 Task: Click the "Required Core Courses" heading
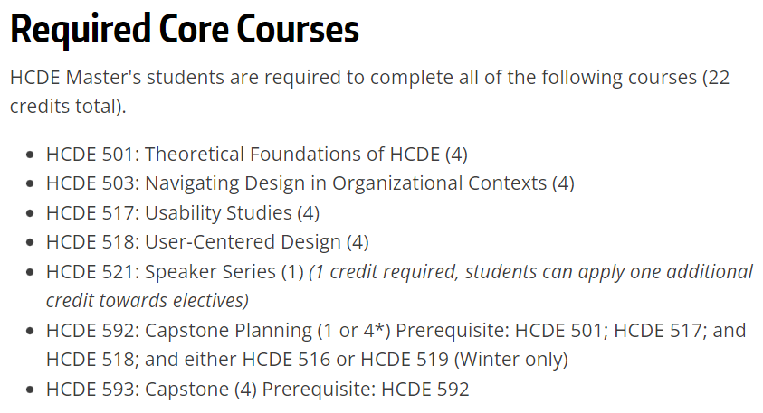(185, 30)
